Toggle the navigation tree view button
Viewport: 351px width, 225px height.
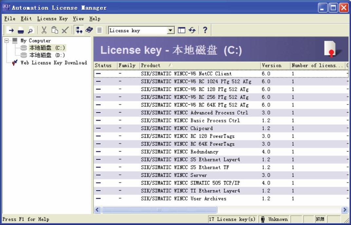pos(79,31)
